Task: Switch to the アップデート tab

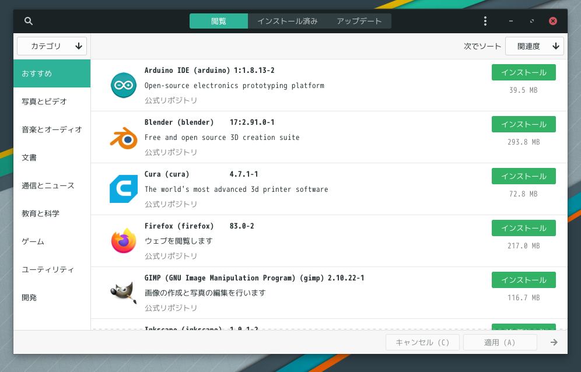Action: click(x=359, y=21)
